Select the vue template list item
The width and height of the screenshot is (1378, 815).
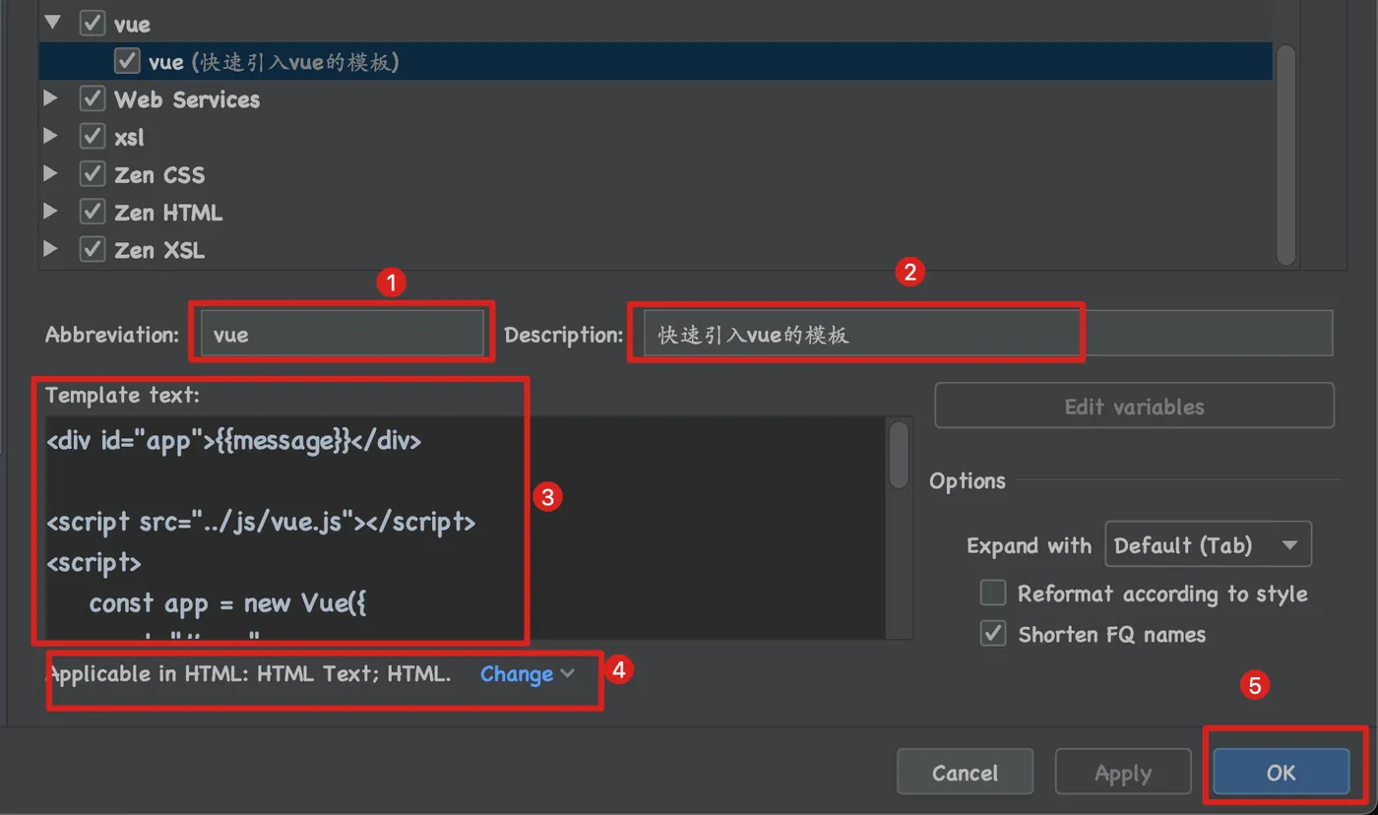click(x=274, y=61)
